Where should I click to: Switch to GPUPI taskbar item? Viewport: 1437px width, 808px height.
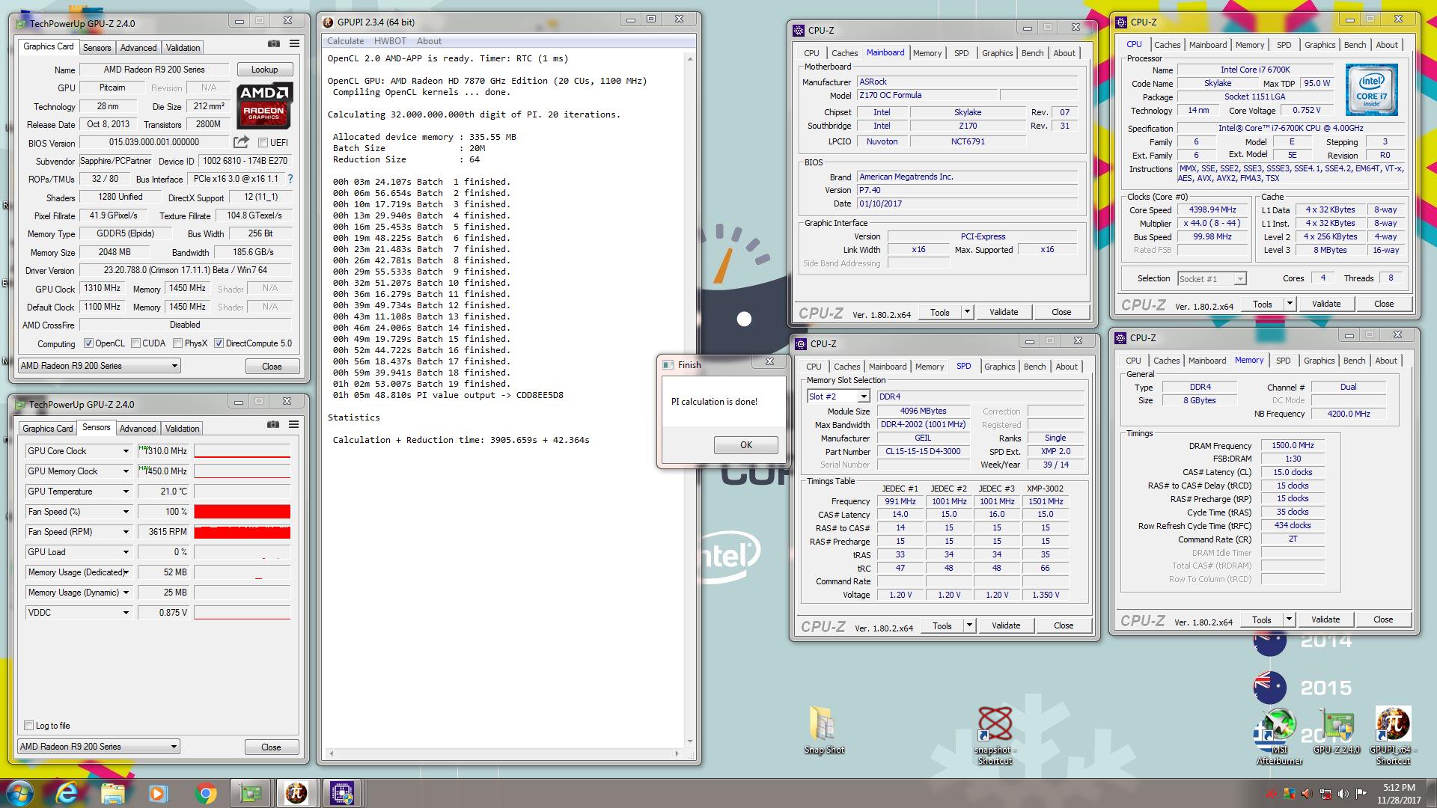pos(296,793)
